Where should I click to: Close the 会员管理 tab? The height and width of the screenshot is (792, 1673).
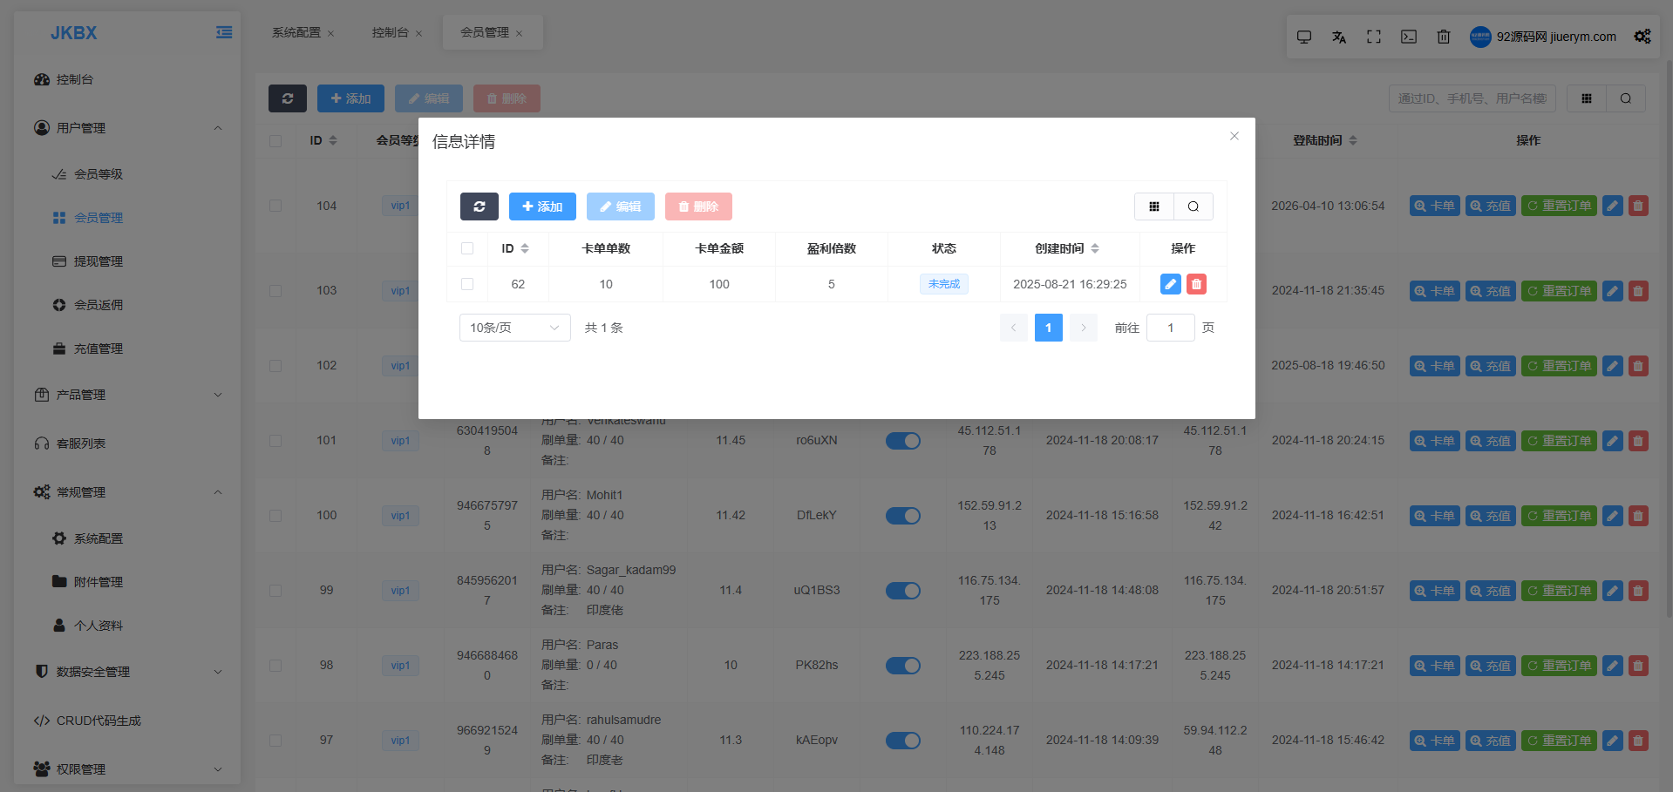(x=520, y=33)
